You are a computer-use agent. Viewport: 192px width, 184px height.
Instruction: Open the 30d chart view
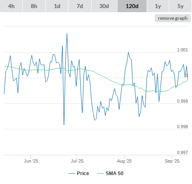[x=104, y=6]
